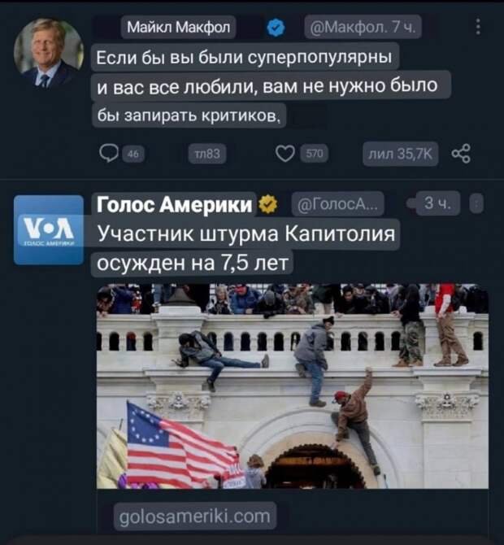The width and height of the screenshot is (504, 545).
Task: View the 35,7K views counter
Action: click(x=401, y=154)
